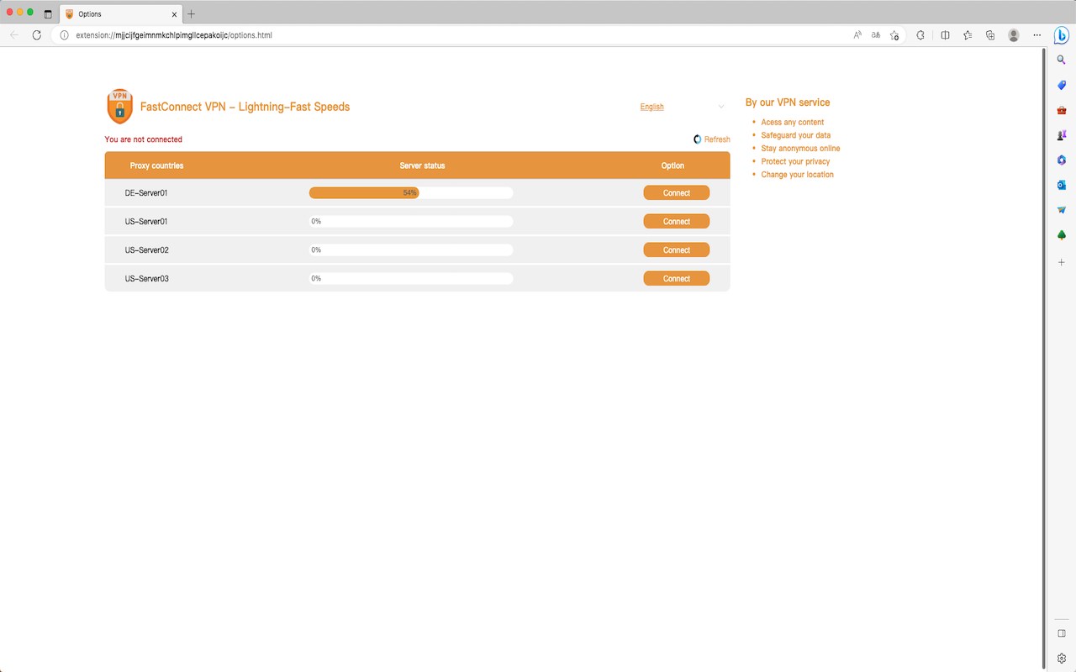Connect to US-Server01
Viewport: 1076px width, 672px height.
tap(677, 222)
